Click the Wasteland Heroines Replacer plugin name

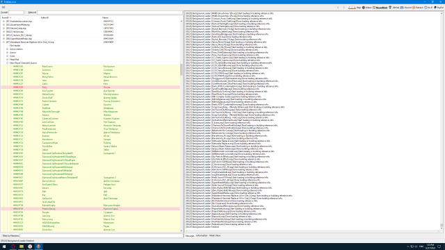[x=30, y=42]
